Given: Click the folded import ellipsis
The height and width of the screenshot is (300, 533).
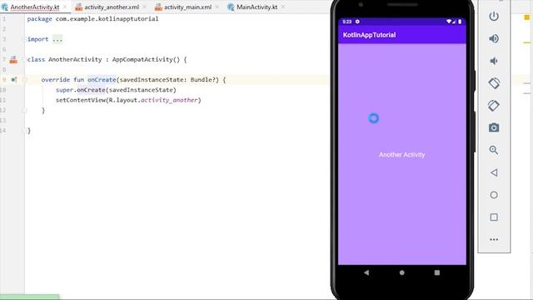Looking at the screenshot, I should point(57,39).
